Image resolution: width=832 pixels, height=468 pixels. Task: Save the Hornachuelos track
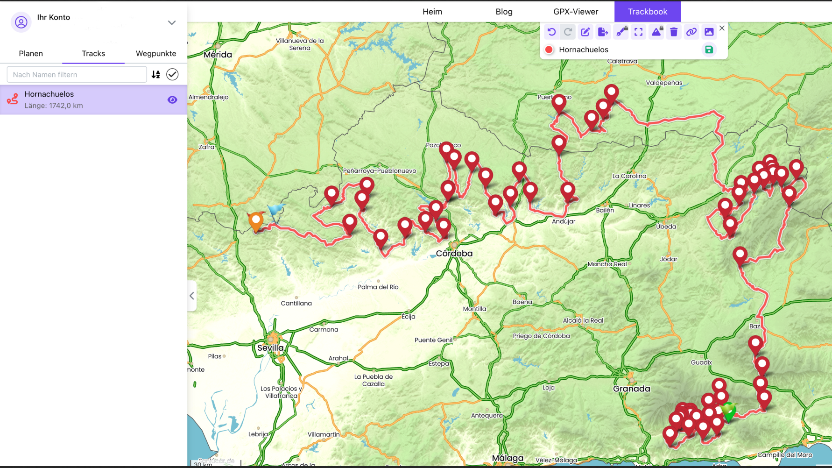(709, 50)
